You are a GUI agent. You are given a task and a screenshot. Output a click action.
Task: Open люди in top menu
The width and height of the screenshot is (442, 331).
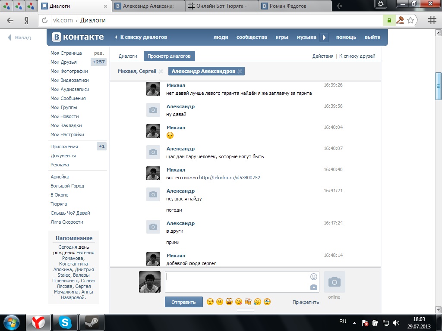click(221, 37)
